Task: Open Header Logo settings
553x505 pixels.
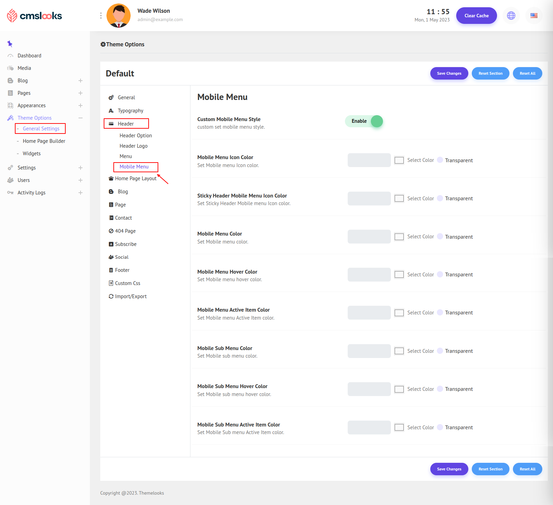Action: tap(133, 146)
